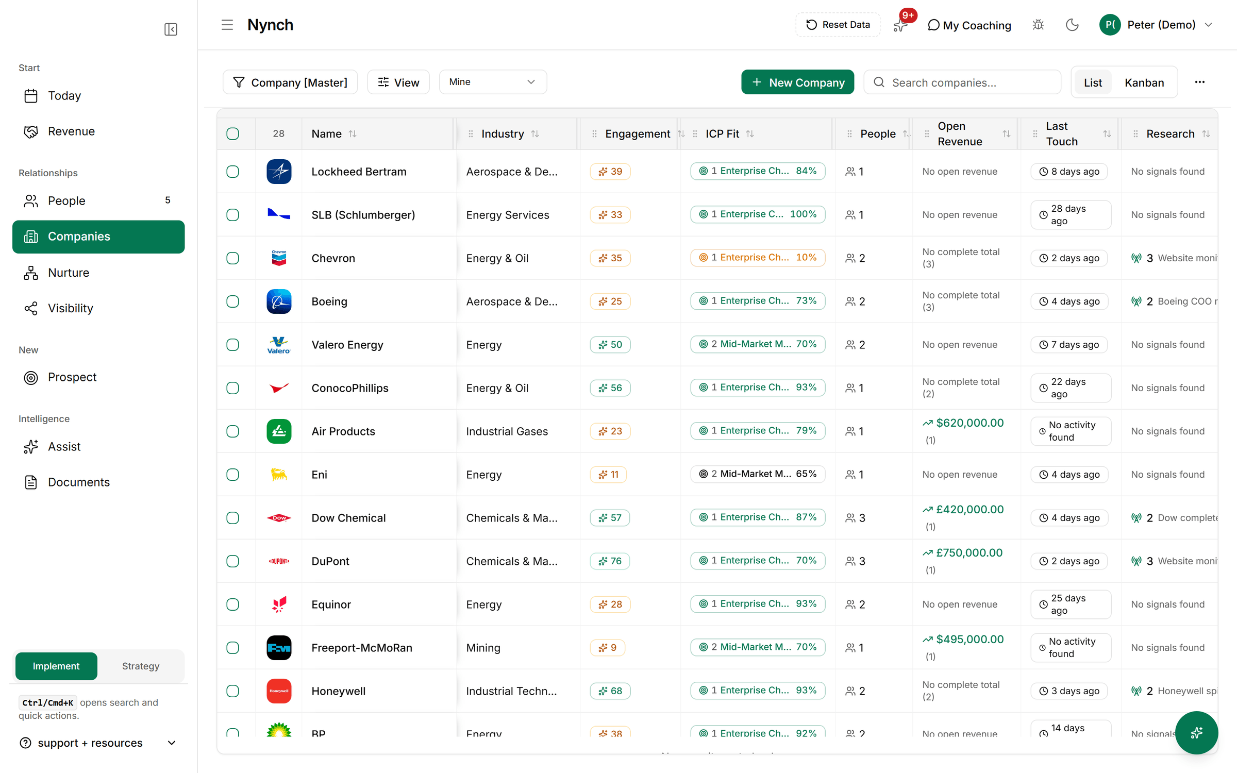1237x773 pixels.
Task: Click the Chevron company logo
Action: (279, 258)
